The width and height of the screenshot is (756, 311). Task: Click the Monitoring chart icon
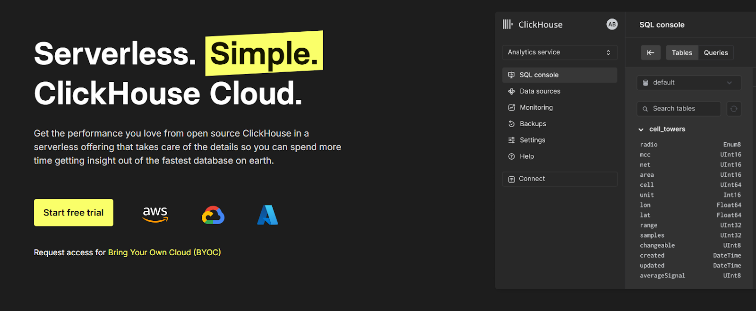tap(511, 108)
